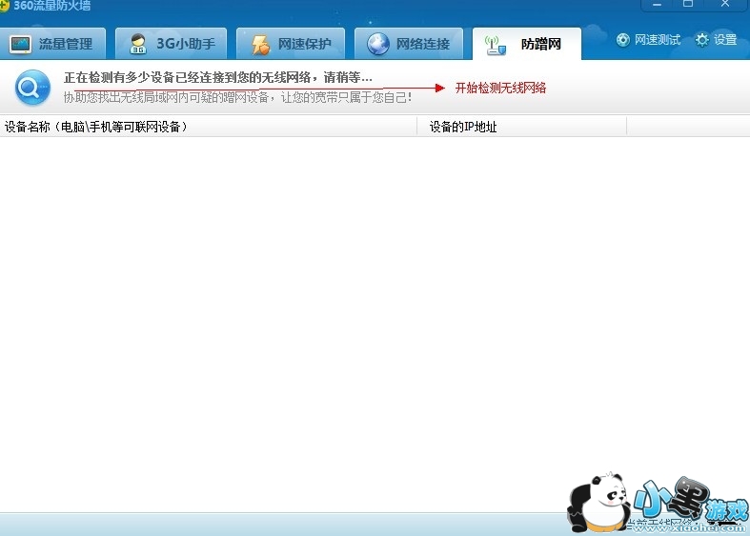Click the lightning shield icon on 网速保护
This screenshot has height=536, width=750.
tap(261, 45)
